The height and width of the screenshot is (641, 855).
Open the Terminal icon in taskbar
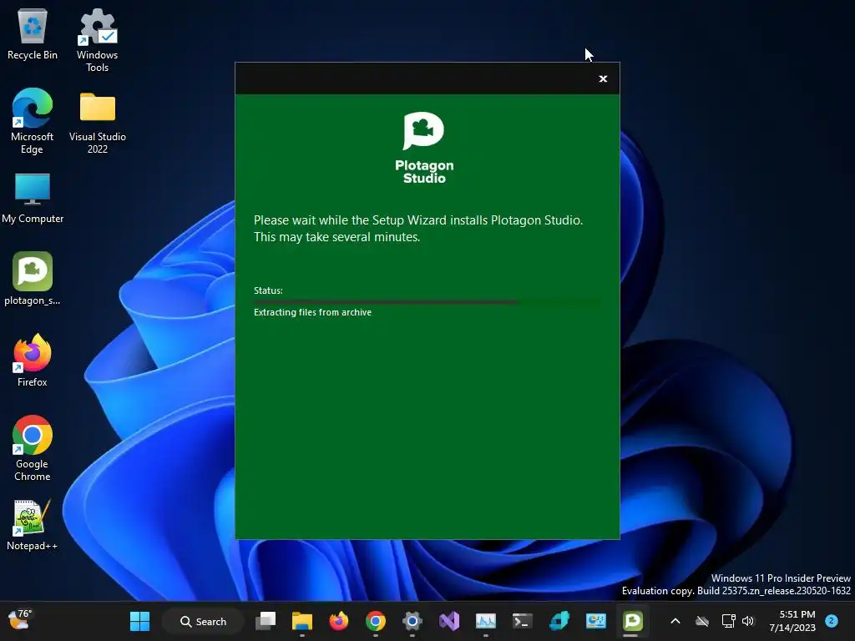click(523, 621)
